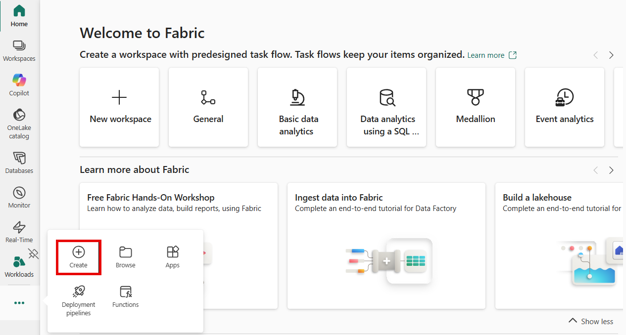Screen dimensions: 626x335
Task: Click the Learn more link
Action: (492, 55)
